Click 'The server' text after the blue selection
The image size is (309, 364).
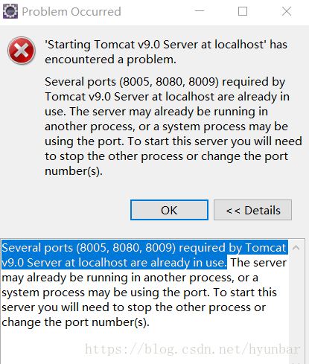(x=258, y=263)
